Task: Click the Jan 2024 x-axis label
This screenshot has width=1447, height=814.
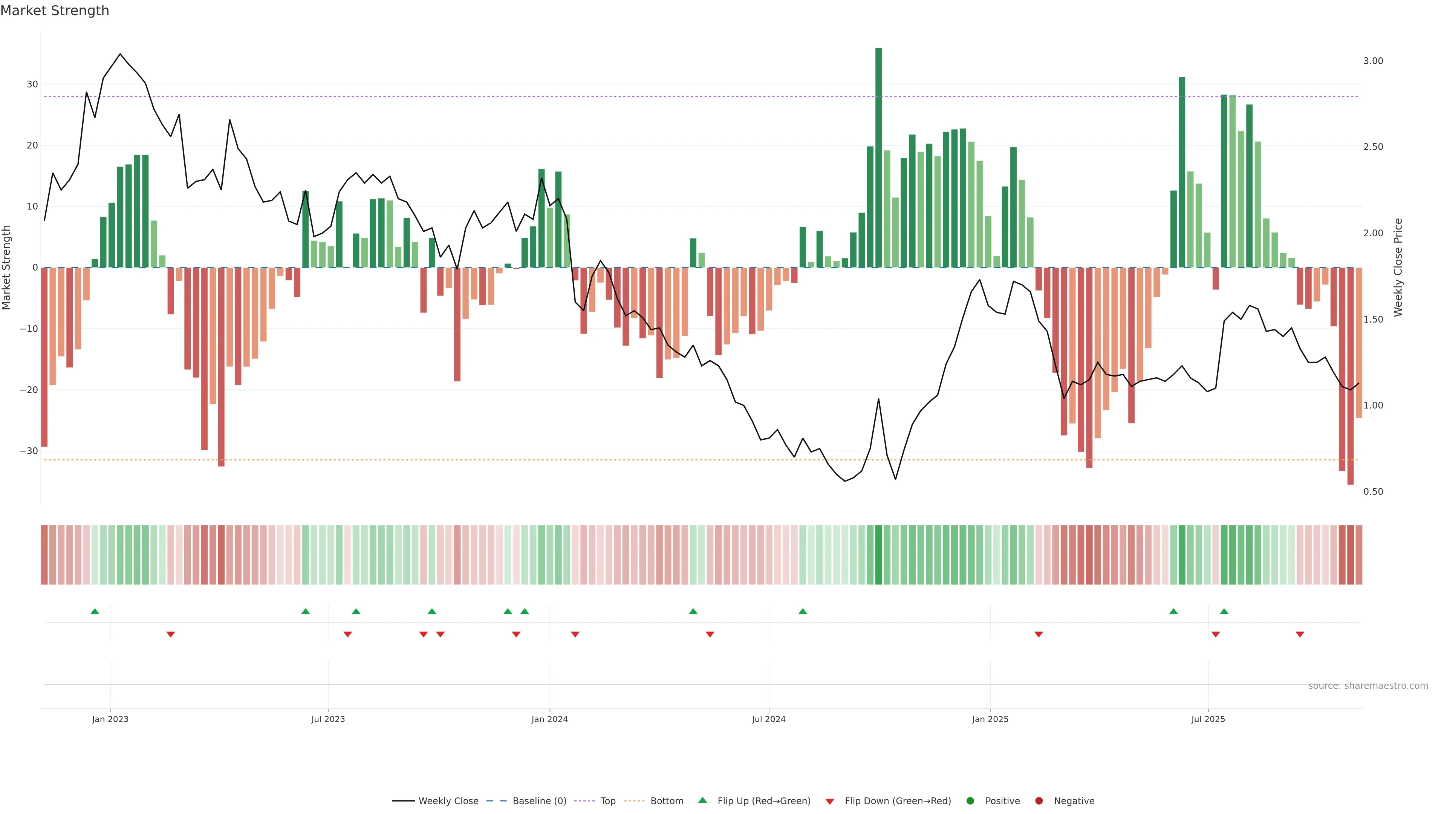Action: [x=549, y=719]
